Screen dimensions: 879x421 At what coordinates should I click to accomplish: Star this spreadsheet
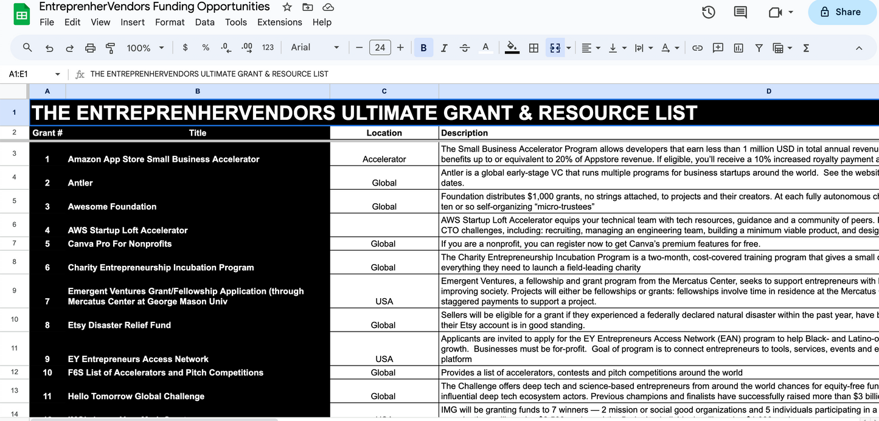287,7
